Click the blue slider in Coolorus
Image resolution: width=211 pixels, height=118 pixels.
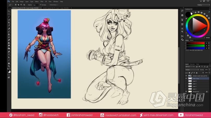195,48
